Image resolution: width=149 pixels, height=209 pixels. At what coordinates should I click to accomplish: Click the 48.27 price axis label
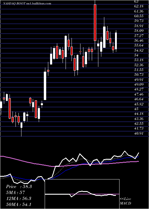click(139, 90)
